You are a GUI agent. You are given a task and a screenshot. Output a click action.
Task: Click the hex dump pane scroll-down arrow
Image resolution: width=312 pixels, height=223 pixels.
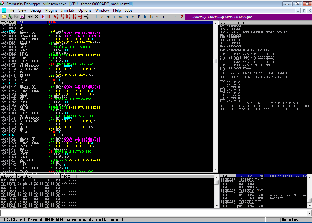coord(217,206)
